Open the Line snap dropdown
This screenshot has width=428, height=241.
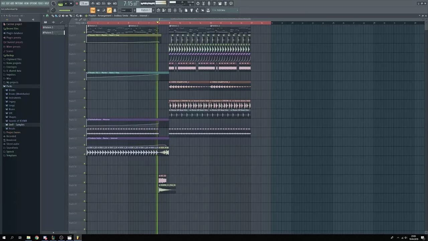[x=127, y=10]
